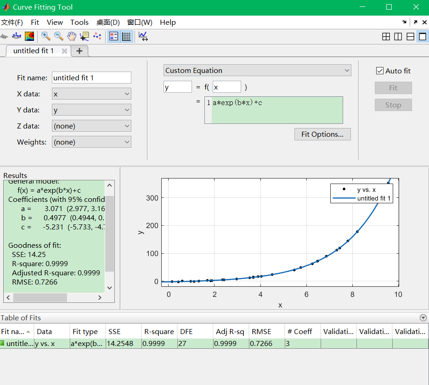This screenshot has height=385, width=429.
Task: Open the 桌面(D) menu
Action: (x=108, y=22)
